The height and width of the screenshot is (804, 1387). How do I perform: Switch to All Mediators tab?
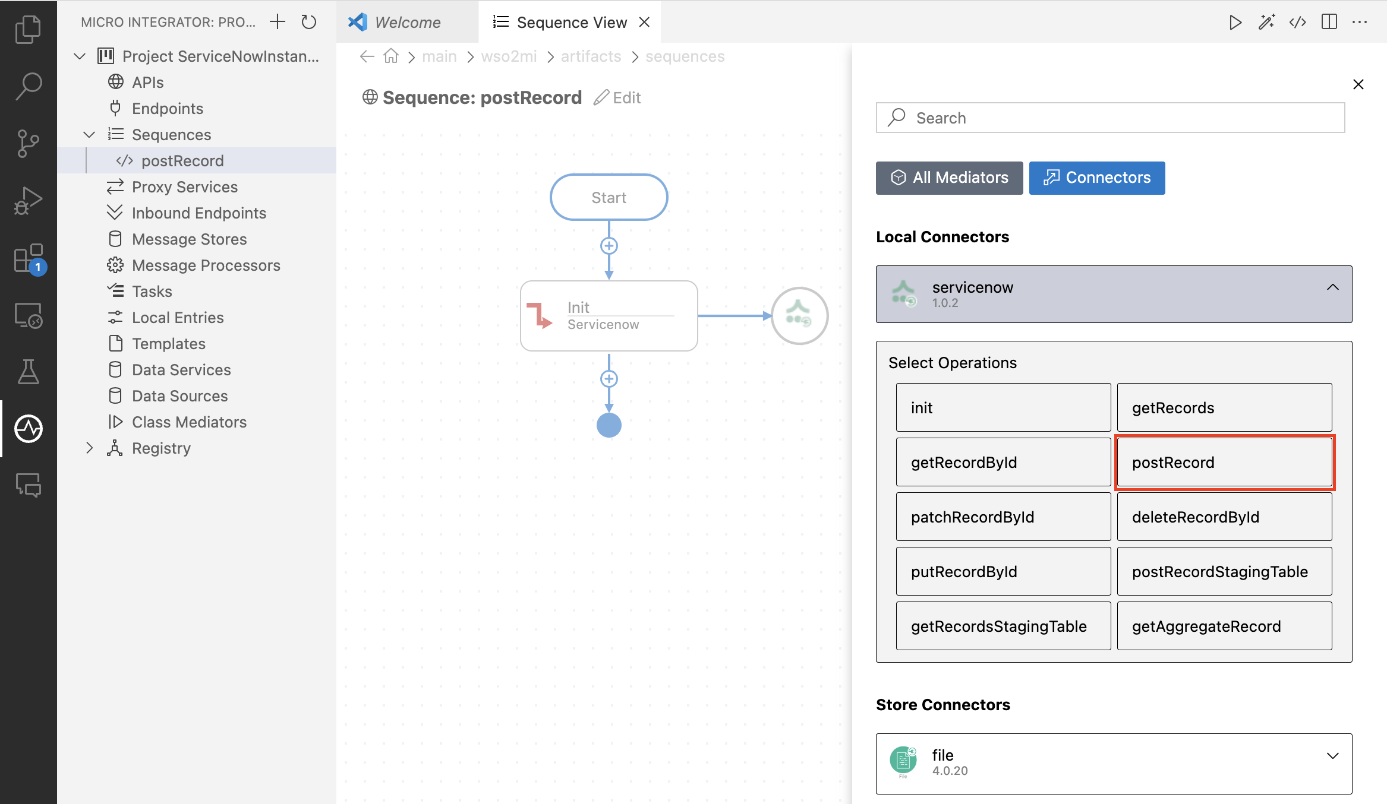(x=949, y=178)
